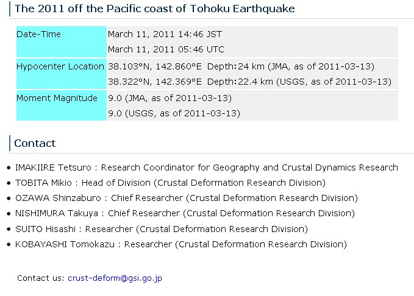Viewport: 414px width, 296px height.
Task: Click the USGS hypocenter coordinates line
Action: [x=249, y=82]
